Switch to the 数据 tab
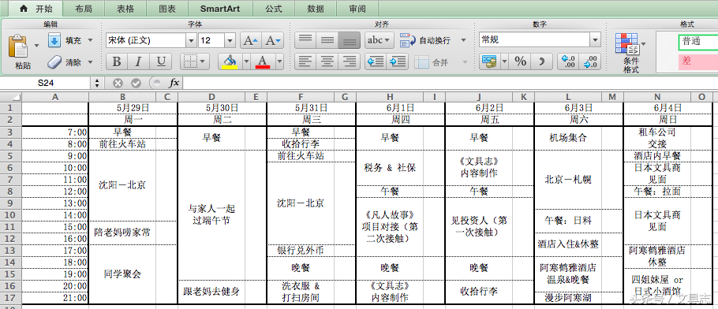 tap(316, 9)
